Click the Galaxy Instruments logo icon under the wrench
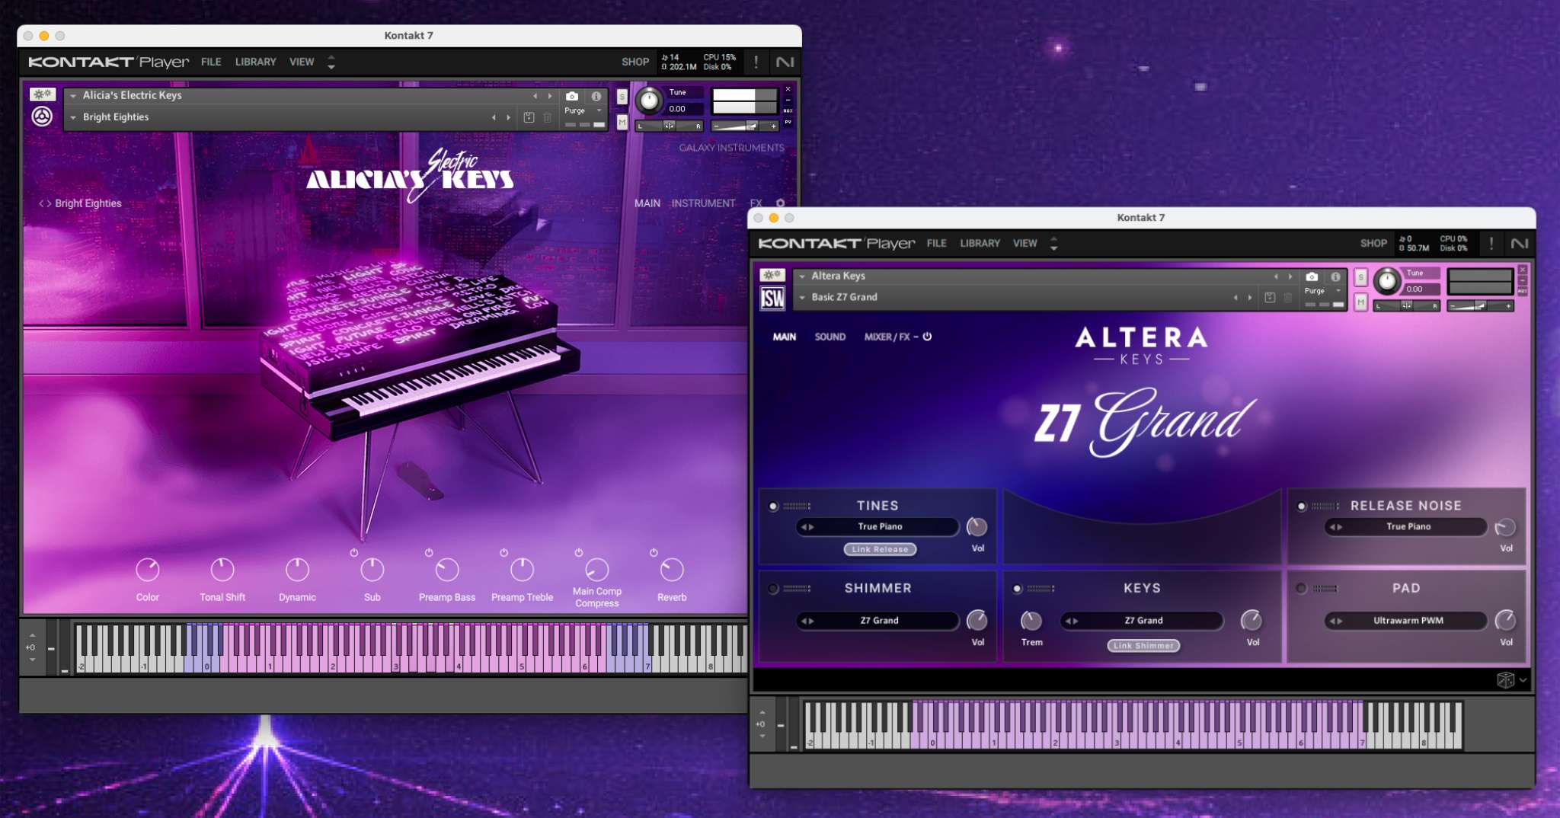The image size is (1560, 818). click(42, 117)
